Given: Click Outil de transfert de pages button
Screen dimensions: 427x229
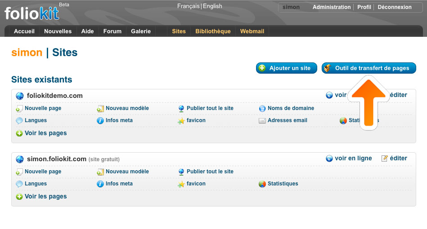Looking at the screenshot, I should point(369,68).
